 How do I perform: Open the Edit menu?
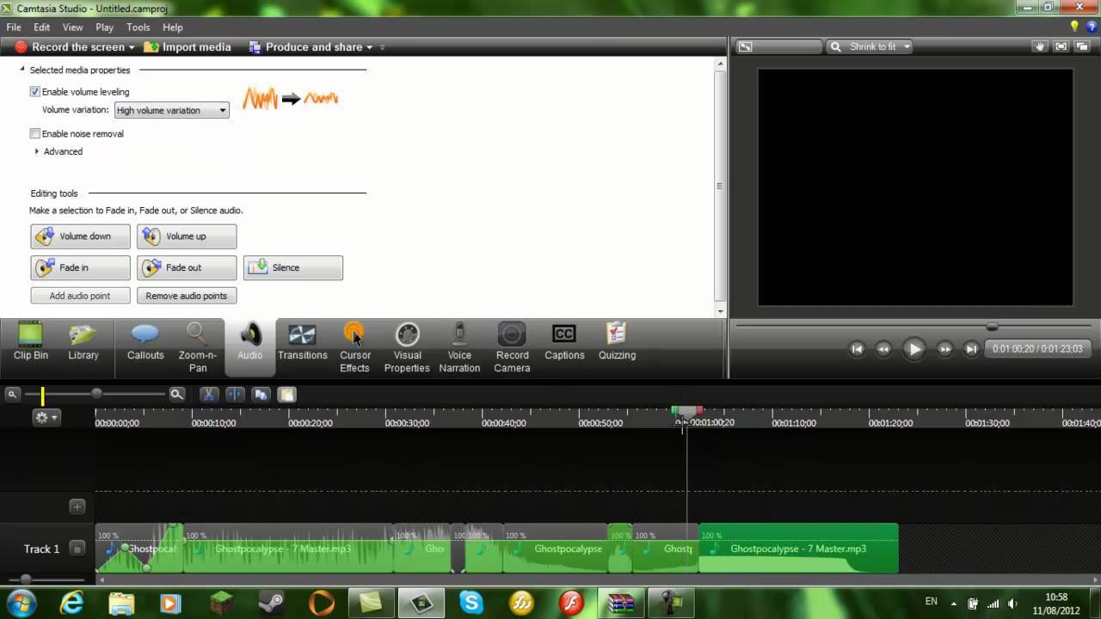41,28
